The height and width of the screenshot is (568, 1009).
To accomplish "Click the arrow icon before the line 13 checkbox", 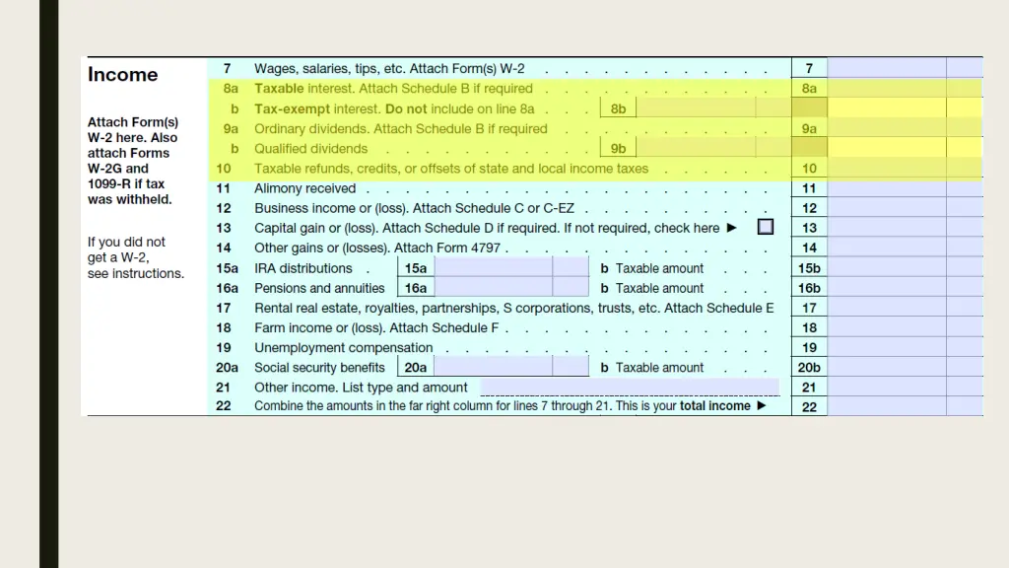I will (732, 228).
